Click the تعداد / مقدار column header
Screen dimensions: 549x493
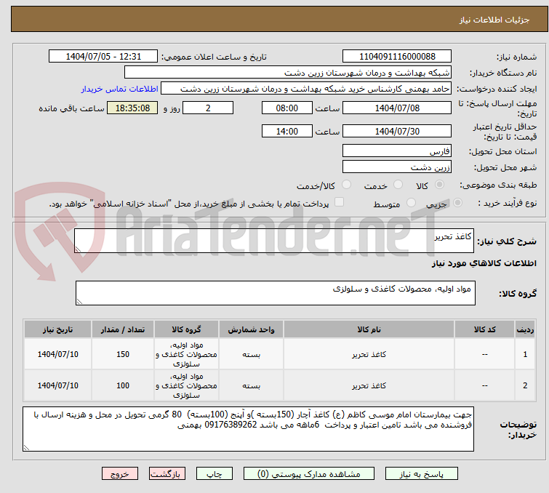(x=123, y=329)
